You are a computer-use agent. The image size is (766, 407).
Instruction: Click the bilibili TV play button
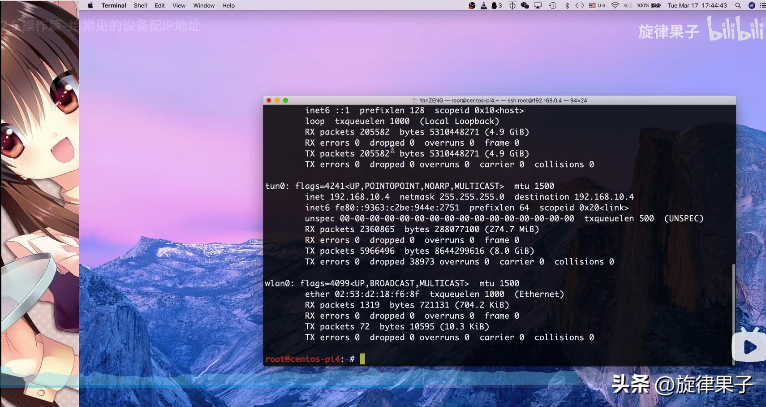pyautogui.click(x=749, y=346)
